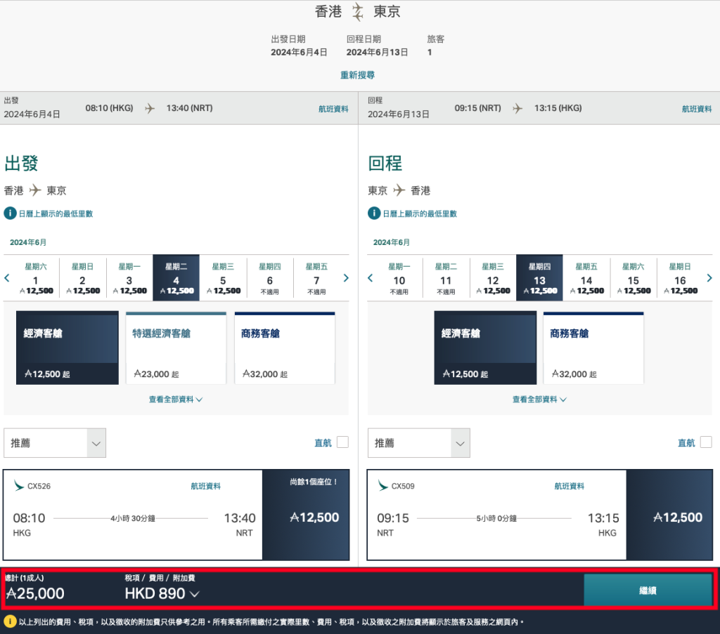
Task: Click the total 25,000 miles amount
Action: (35, 593)
